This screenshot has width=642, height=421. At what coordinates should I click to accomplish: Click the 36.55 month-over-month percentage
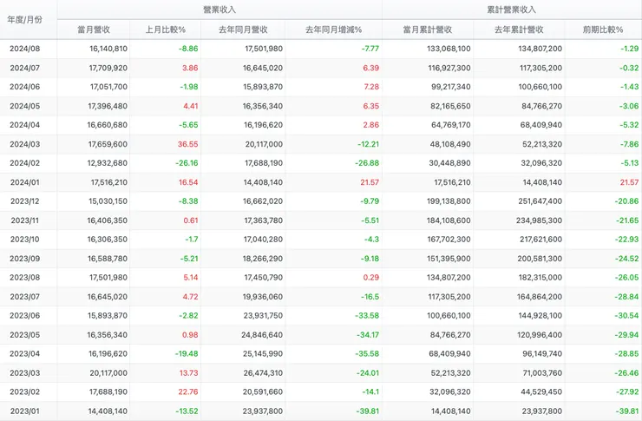188,144
